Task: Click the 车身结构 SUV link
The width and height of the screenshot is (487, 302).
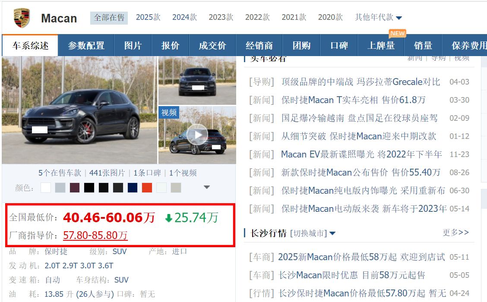Action: pos(121,280)
